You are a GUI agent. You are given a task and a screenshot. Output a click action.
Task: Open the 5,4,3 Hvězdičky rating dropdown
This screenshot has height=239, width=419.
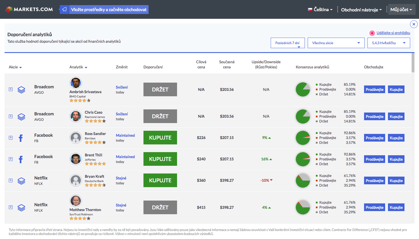coord(389,43)
